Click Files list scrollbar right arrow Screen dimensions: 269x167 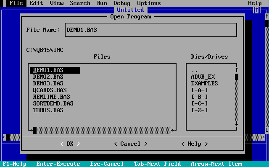pos(173,131)
